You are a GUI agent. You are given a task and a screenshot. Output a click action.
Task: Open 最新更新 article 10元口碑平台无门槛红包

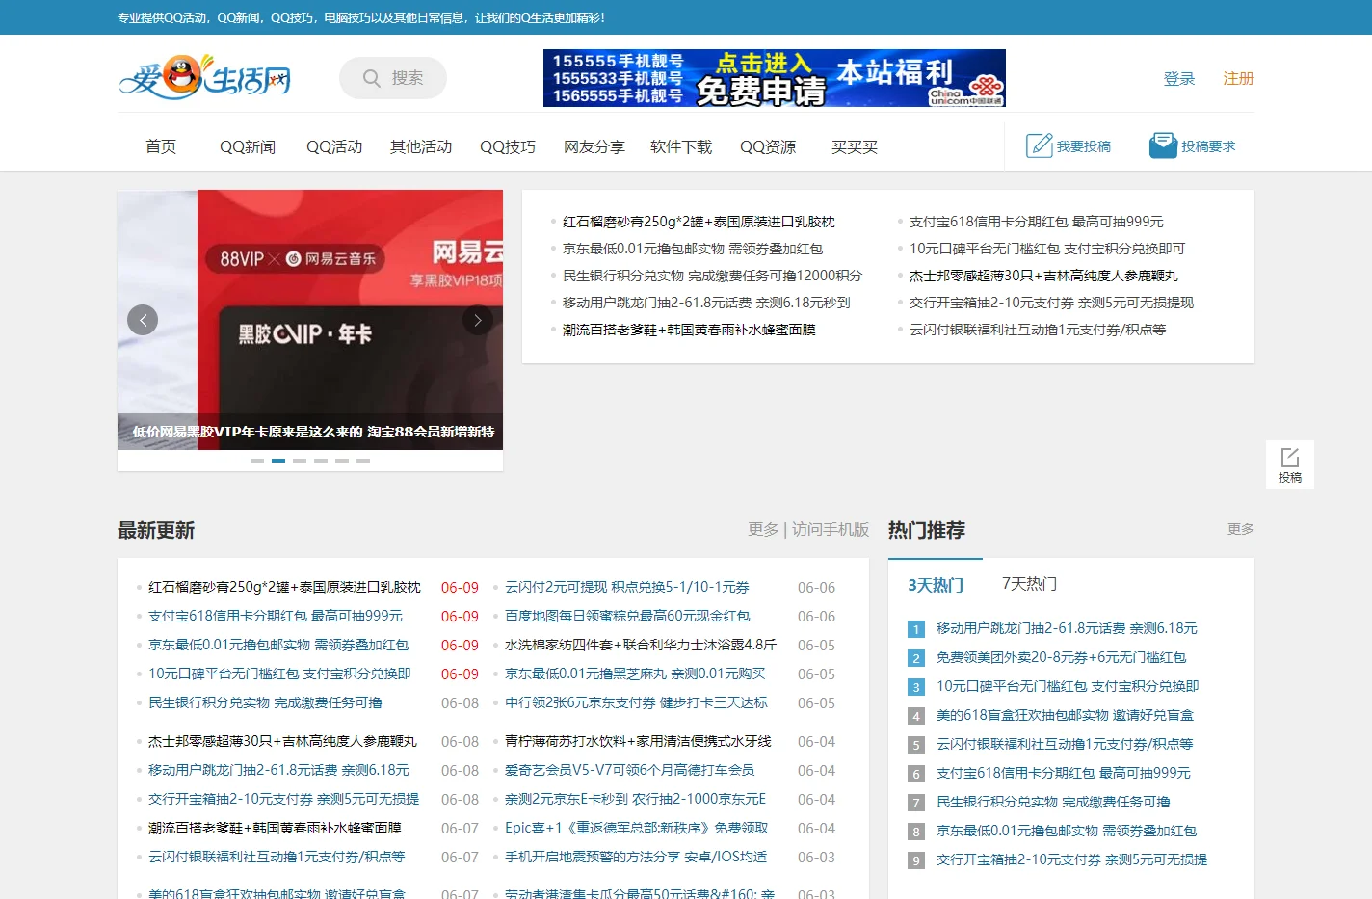tap(279, 674)
